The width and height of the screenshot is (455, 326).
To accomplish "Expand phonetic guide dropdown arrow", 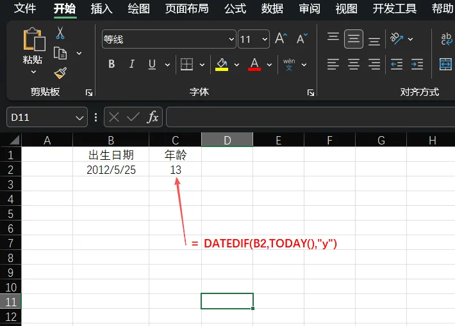I will pos(304,65).
